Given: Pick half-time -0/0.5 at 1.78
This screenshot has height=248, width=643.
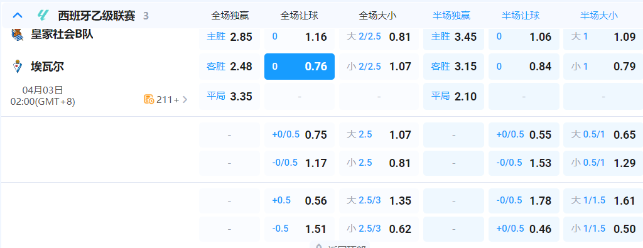Looking at the screenshot, I should click(524, 201).
